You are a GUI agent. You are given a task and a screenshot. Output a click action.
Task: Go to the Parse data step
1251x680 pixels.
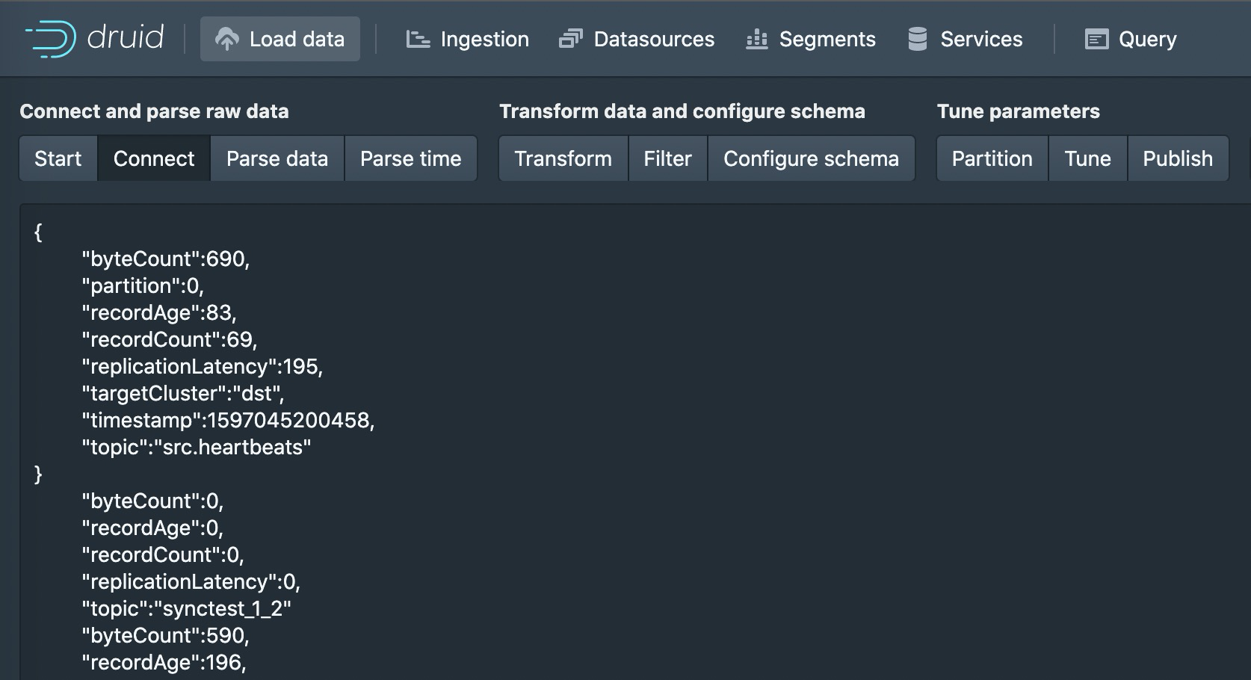point(277,158)
